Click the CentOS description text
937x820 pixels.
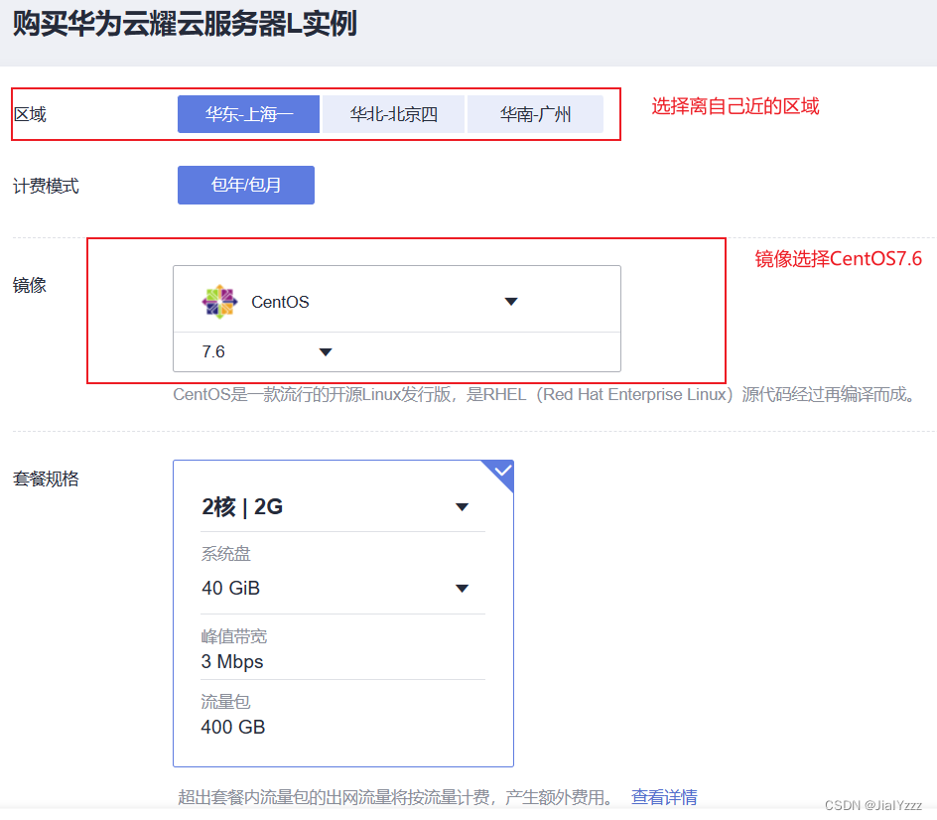click(x=544, y=394)
